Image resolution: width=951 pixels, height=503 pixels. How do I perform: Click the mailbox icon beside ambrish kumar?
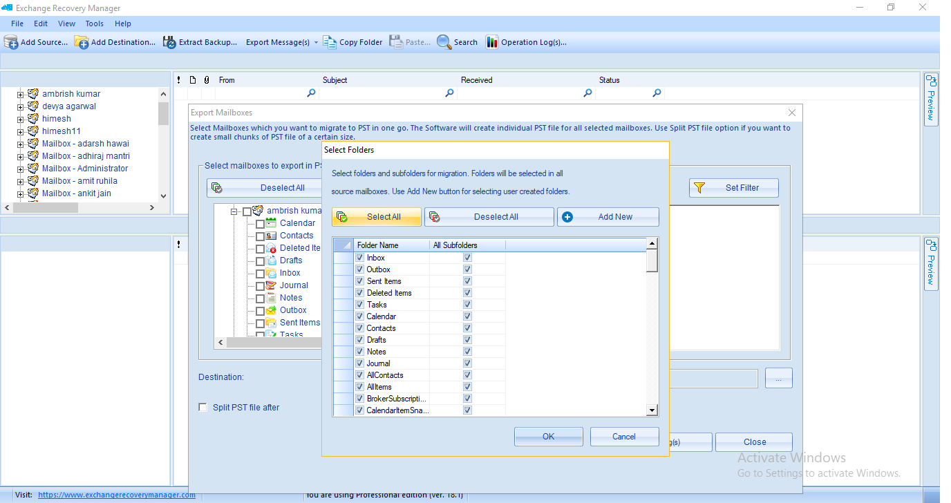(x=33, y=93)
